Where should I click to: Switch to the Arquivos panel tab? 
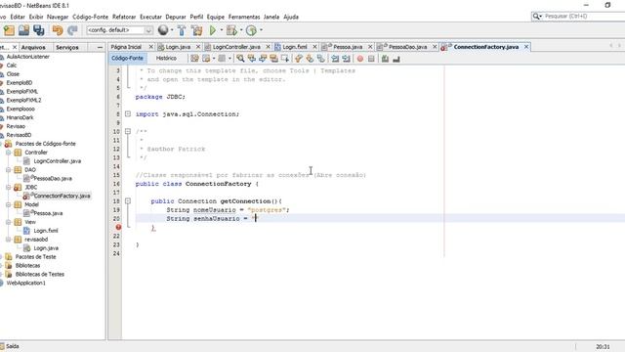pyautogui.click(x=33, y=47)
